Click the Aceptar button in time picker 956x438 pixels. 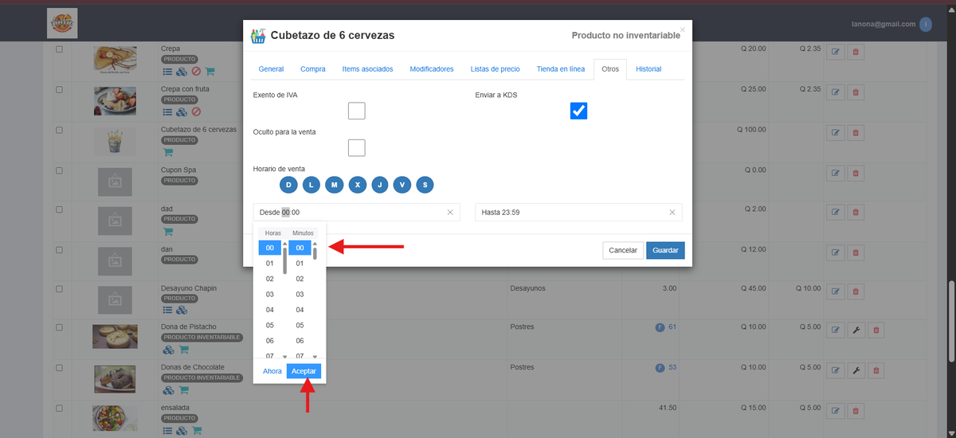coord(304,371)
